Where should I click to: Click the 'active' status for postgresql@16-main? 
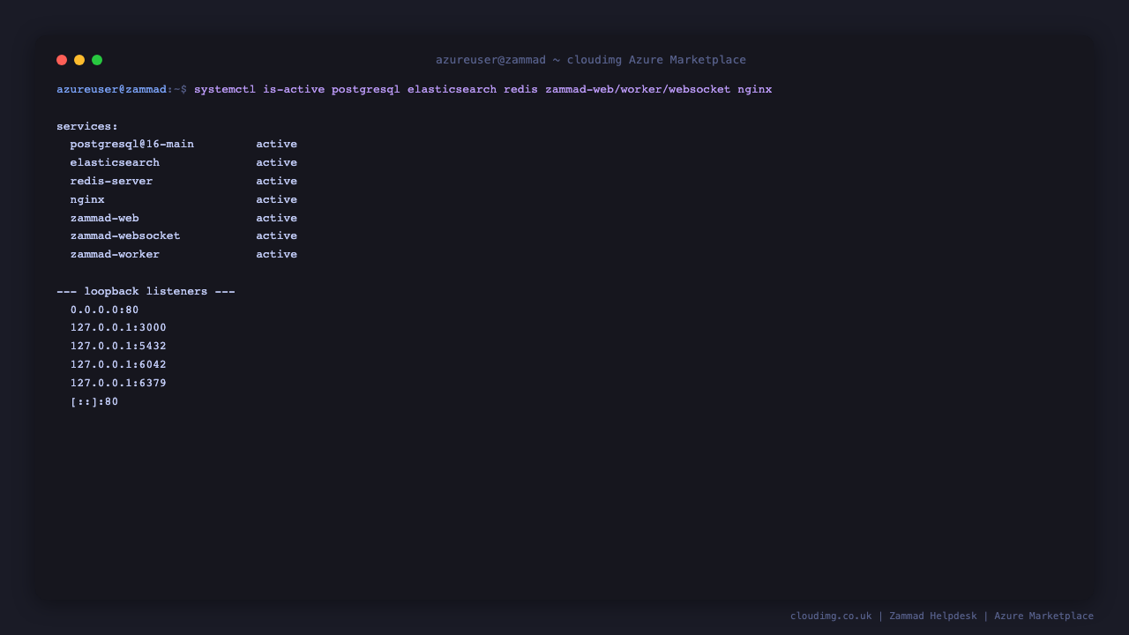click(277, 145)
